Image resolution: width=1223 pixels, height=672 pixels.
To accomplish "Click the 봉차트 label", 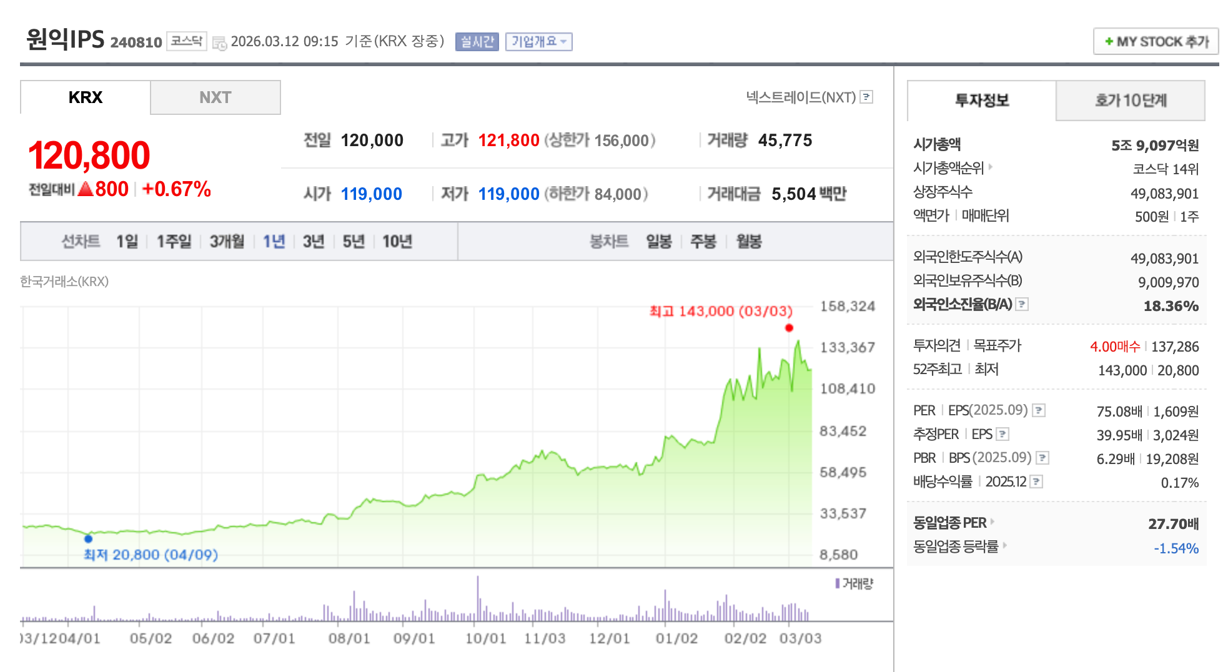I will click(609, 242).
